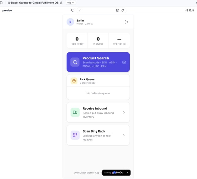Click the '0 orders ready' text
Screen dimensions: 197x179
pyautogui.click(x=88, y=83)
